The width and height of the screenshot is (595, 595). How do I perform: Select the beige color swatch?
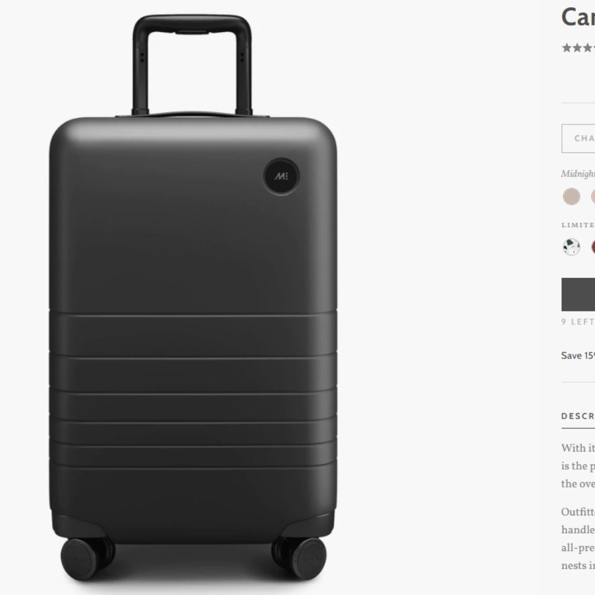click(x=571, y=196)
